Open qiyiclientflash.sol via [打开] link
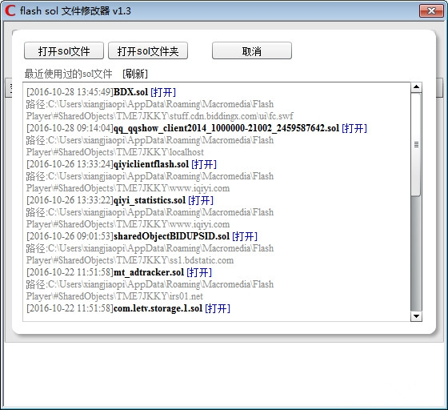 click(204, 164)
